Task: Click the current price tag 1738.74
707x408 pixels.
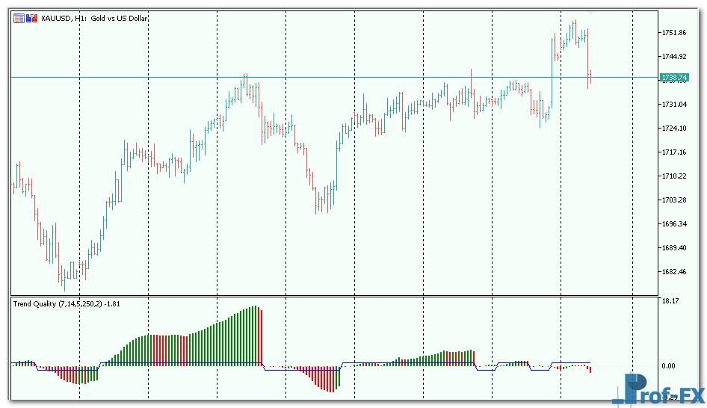Action: 674,78
